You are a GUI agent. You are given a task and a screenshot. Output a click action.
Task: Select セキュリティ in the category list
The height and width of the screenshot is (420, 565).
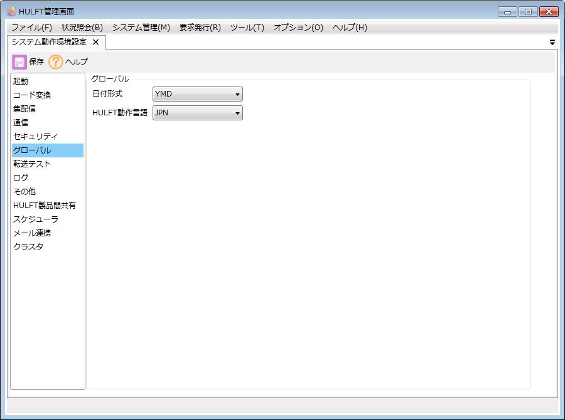click(48, 137)
